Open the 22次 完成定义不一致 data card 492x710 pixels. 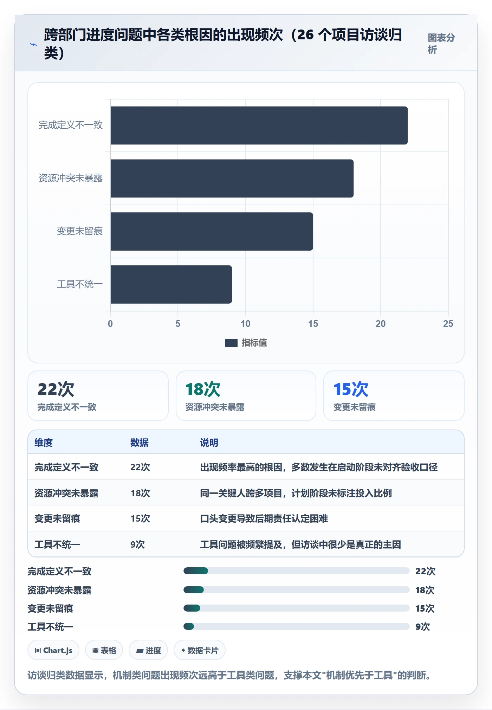98,396
